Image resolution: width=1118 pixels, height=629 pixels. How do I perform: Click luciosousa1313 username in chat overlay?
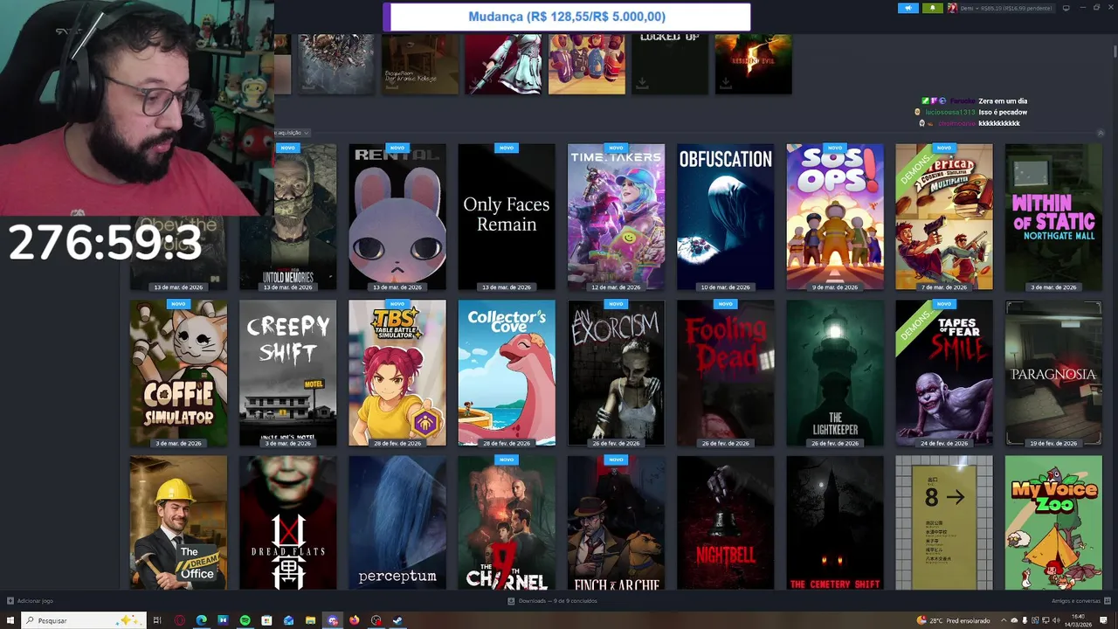coord(950,112)
